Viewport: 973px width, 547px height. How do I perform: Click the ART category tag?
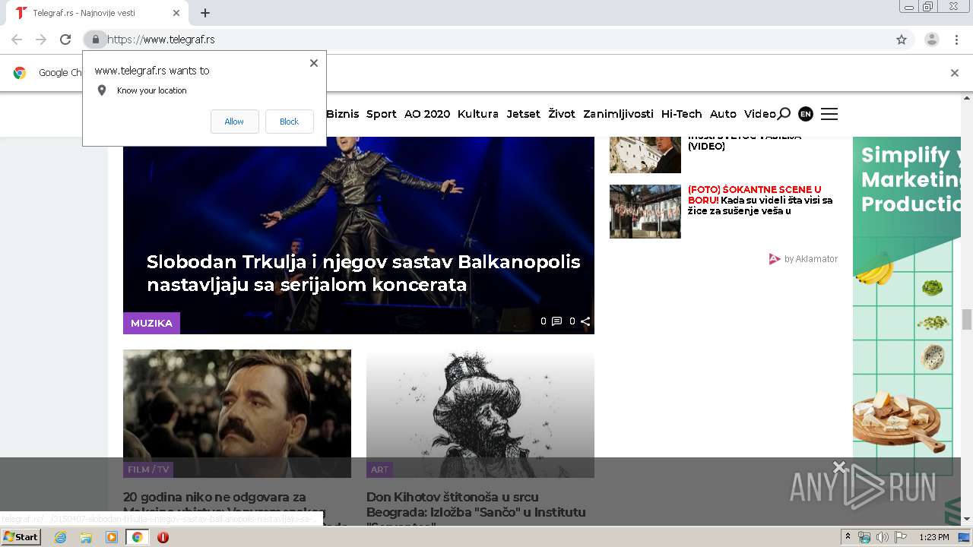tap(379, 470)
